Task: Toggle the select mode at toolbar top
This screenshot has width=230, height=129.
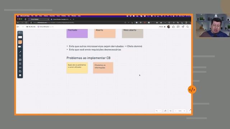Action: click(x=20, y=33)
